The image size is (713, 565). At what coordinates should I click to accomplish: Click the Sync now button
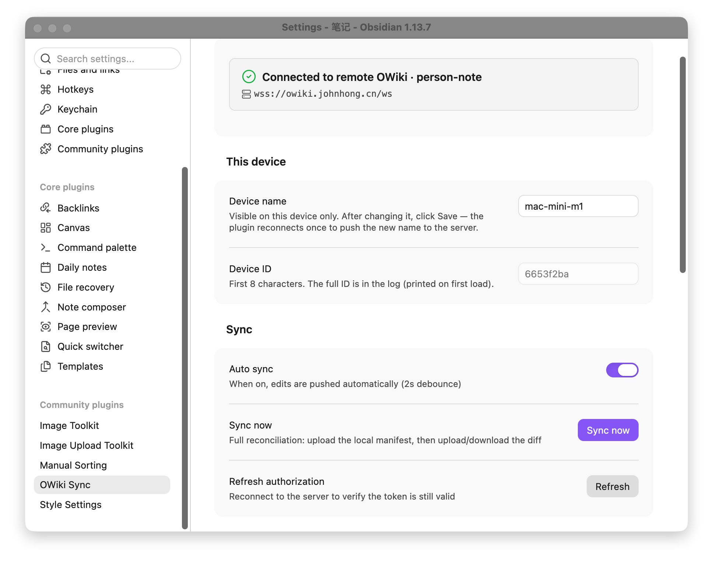(608, 430)
